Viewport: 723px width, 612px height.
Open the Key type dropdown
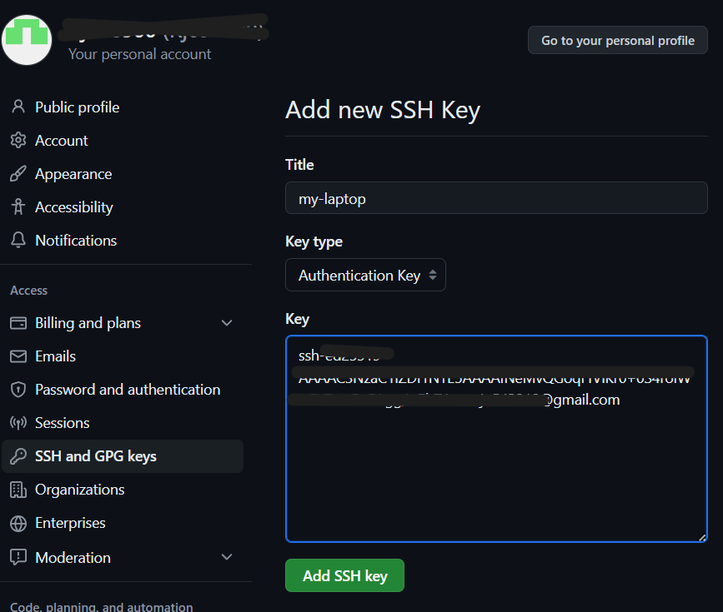point(365,276)
